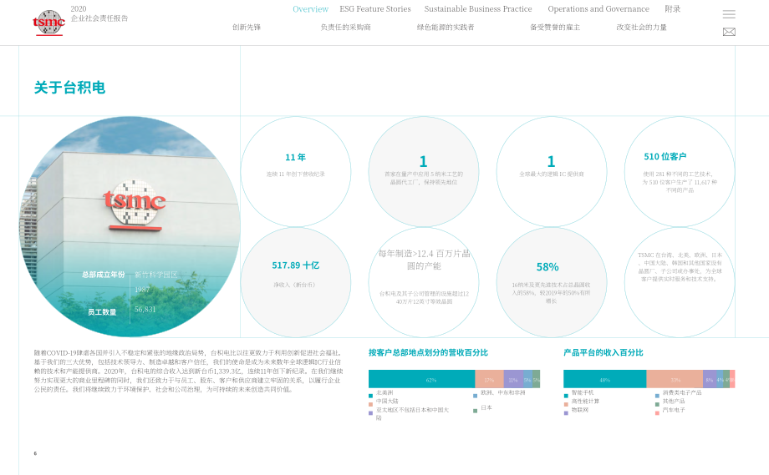Viewport: 769px width, 475px height.
Task: Open ESG Feature Stories section
Action: pyautogui.click(x=375, y=9)
